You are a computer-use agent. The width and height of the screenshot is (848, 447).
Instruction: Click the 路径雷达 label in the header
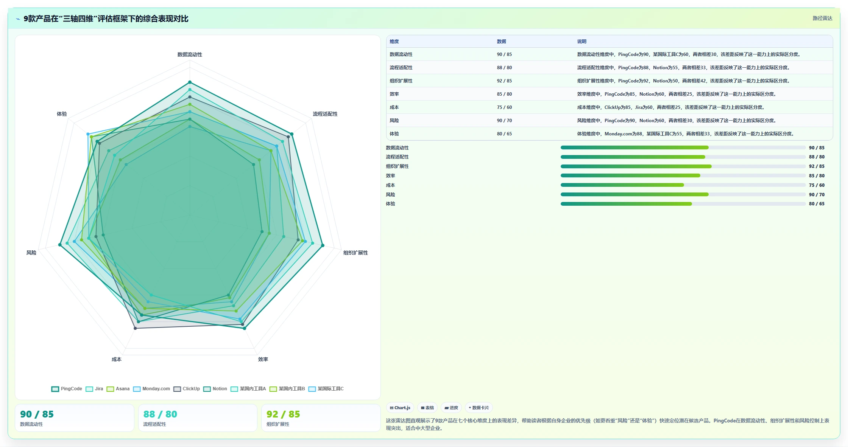(822, 18)
